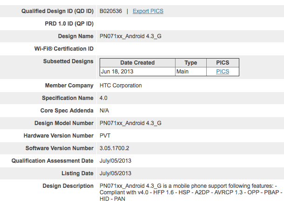Click the PICS column header
The image size is (284, 205).
[223, 63]
